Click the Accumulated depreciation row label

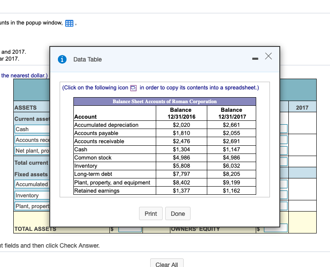click(106, 125)
